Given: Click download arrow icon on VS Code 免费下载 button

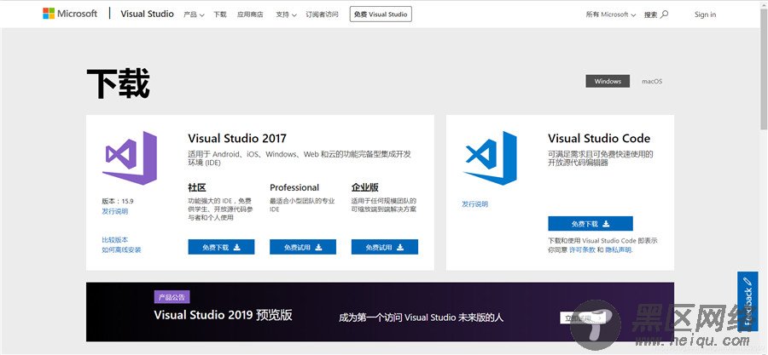Looking at the screenshot, I should [606, 224].
